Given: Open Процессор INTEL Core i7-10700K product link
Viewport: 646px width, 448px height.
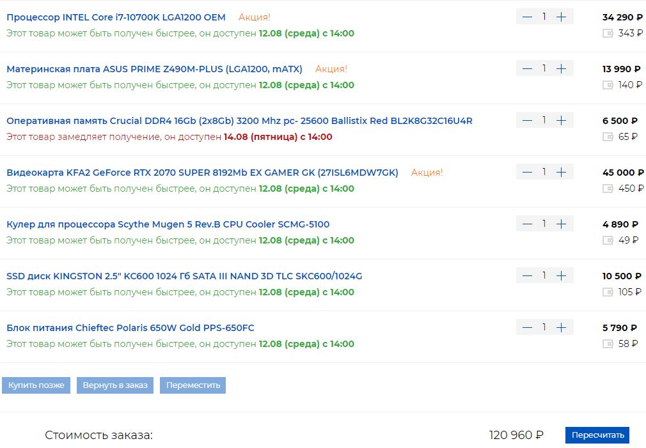Looking at the screenshot, I should click(116, 17).
